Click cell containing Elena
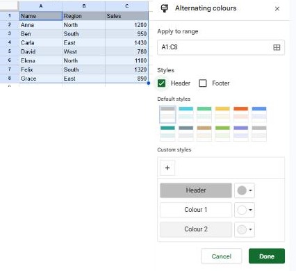The height and width of the screenshot is (271, 296). [41, 60]
